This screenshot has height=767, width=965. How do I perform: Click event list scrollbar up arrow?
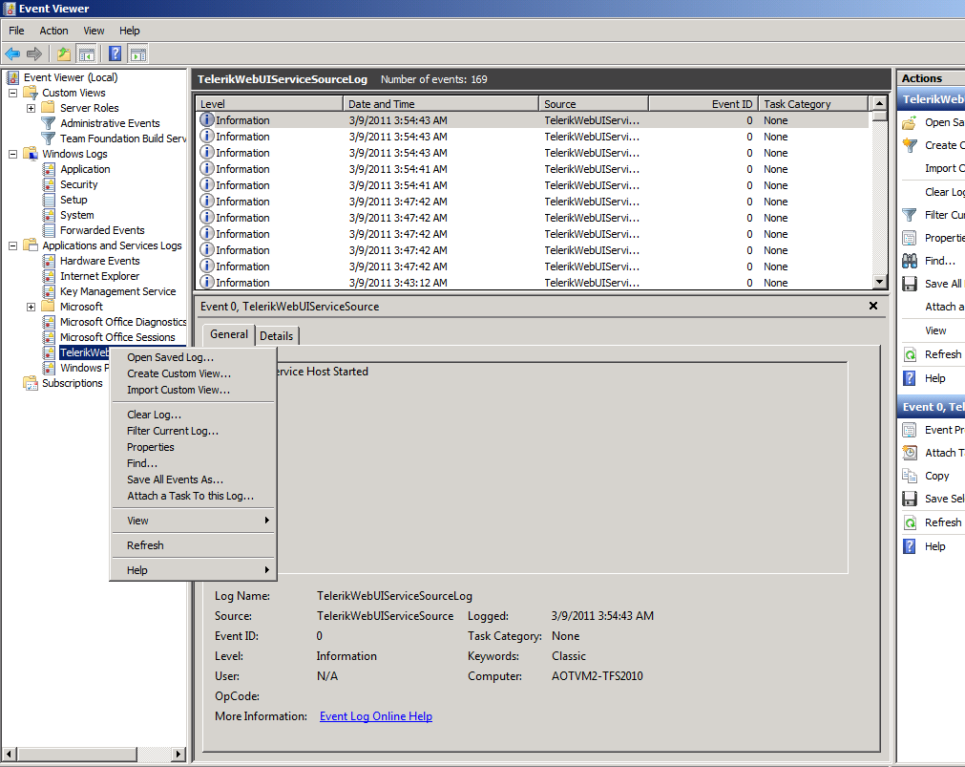(x=879, y=103)
